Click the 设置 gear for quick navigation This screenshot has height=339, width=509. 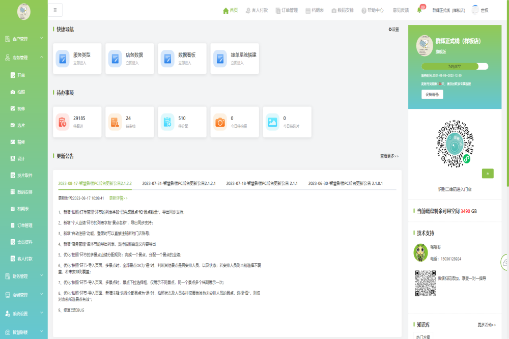[x=393, y=30]
